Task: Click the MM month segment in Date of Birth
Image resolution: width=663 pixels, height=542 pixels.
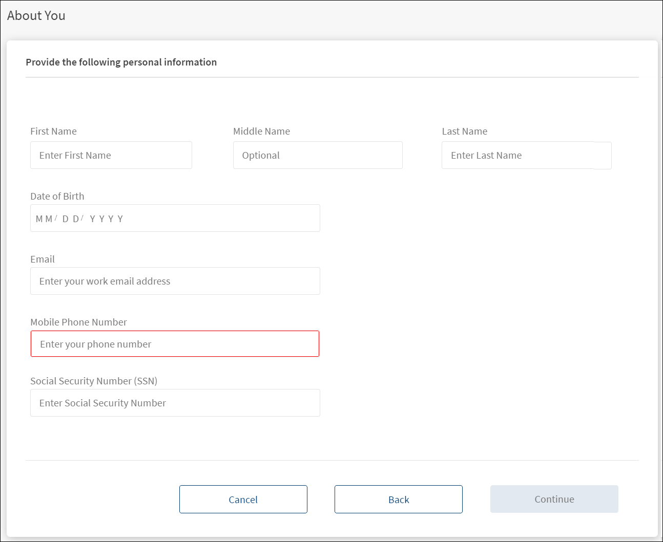Action: pyautogui.click(x=44, y=219)
